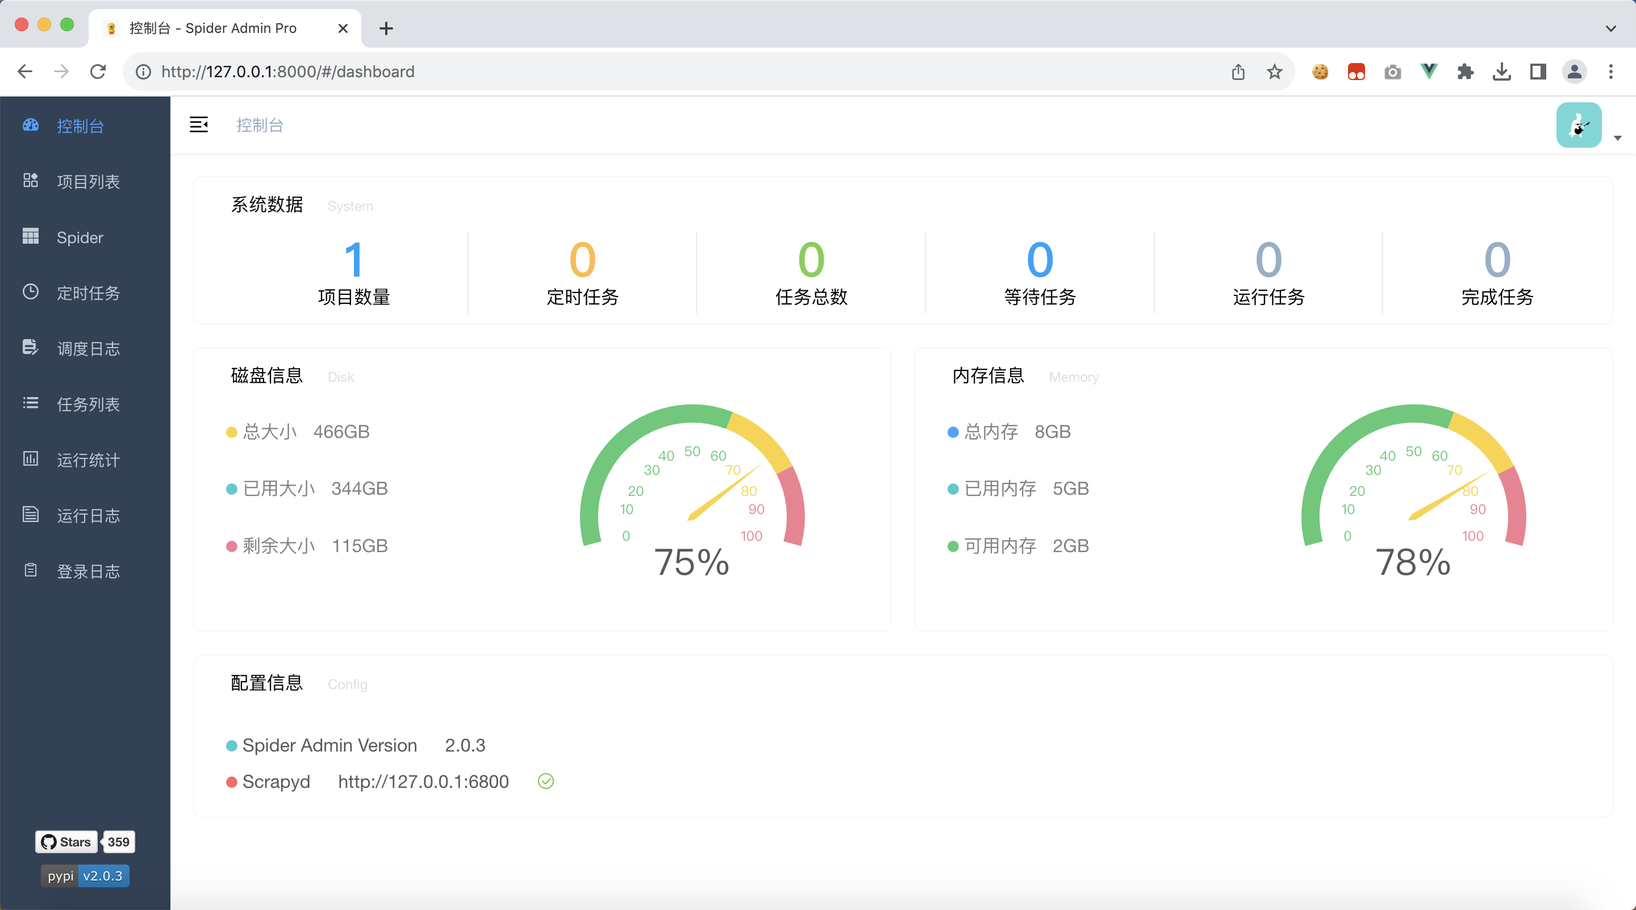Click the Scrapyd URL http://127.0.0.1:6800
The image size is (1636, 910).
click(x=423, y=781)
